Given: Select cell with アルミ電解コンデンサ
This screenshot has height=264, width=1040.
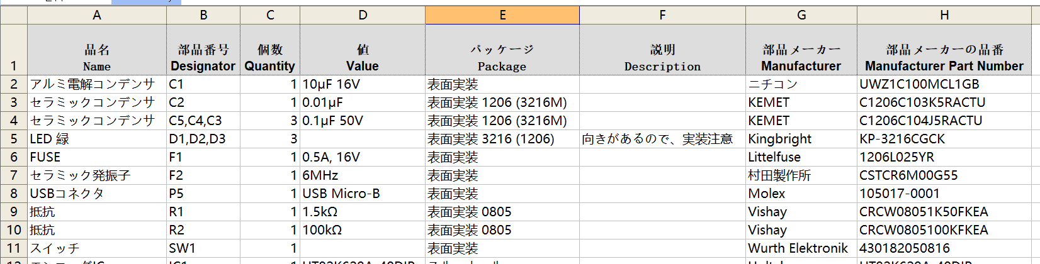Looking at the screenshot, I should click(x=97, y=84).
